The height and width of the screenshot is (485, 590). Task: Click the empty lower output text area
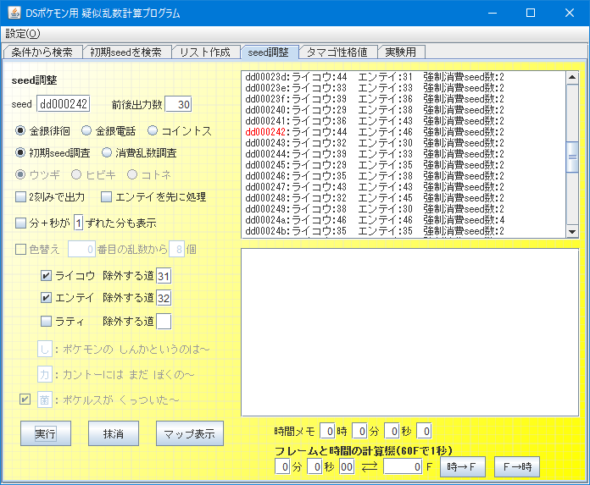(x=409, y=332)
